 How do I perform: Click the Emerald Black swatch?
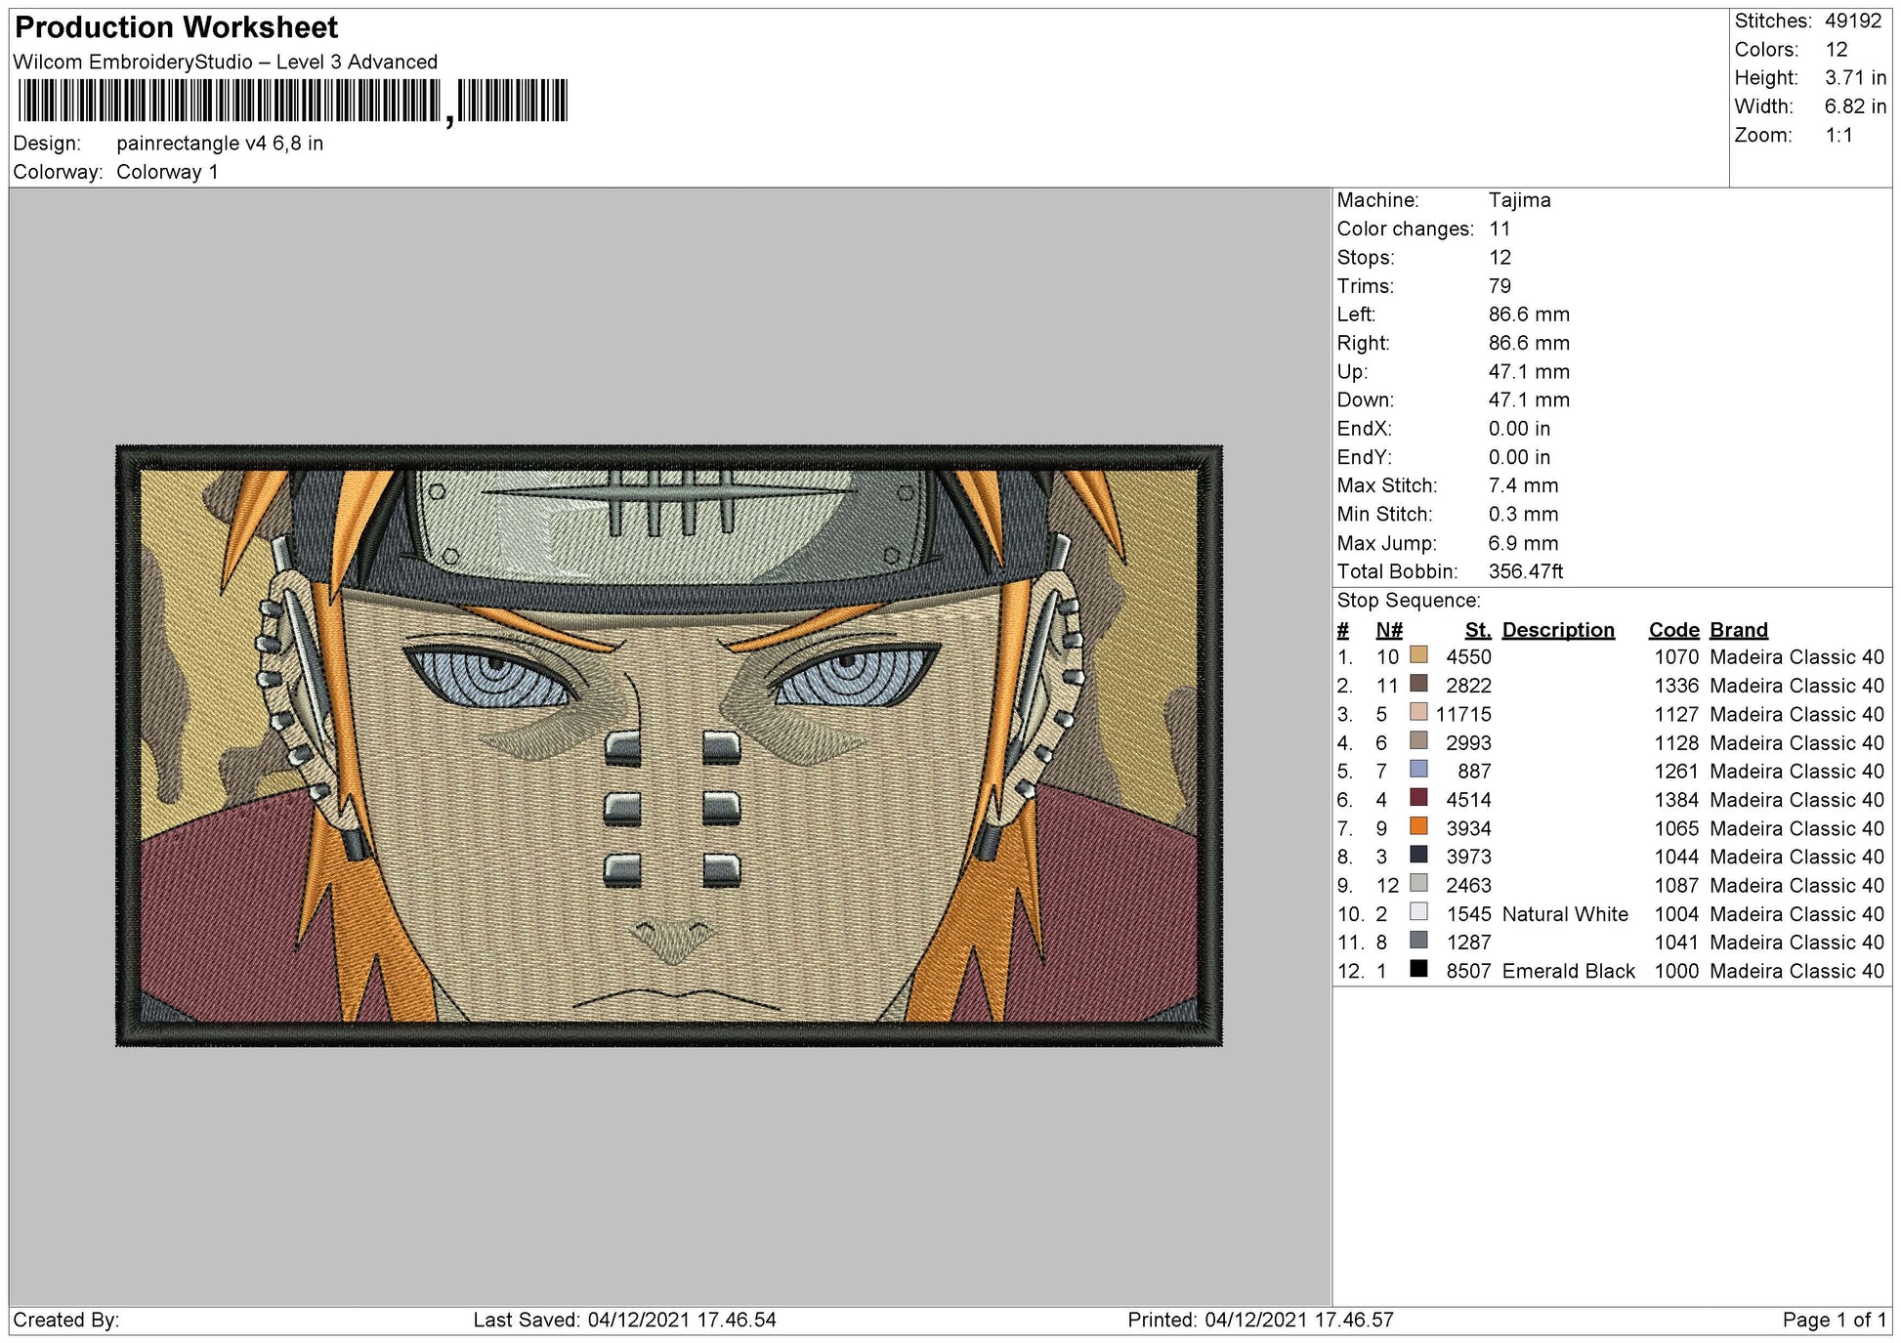coord(1418,968)
